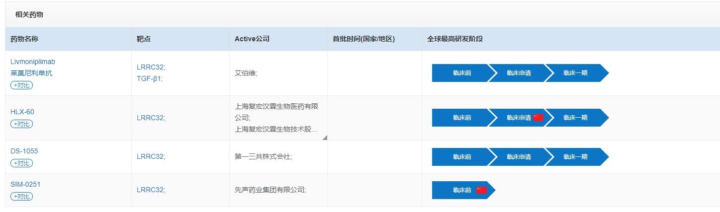Select 临床一期 stage arrow for Livmoniplimab

577,73
